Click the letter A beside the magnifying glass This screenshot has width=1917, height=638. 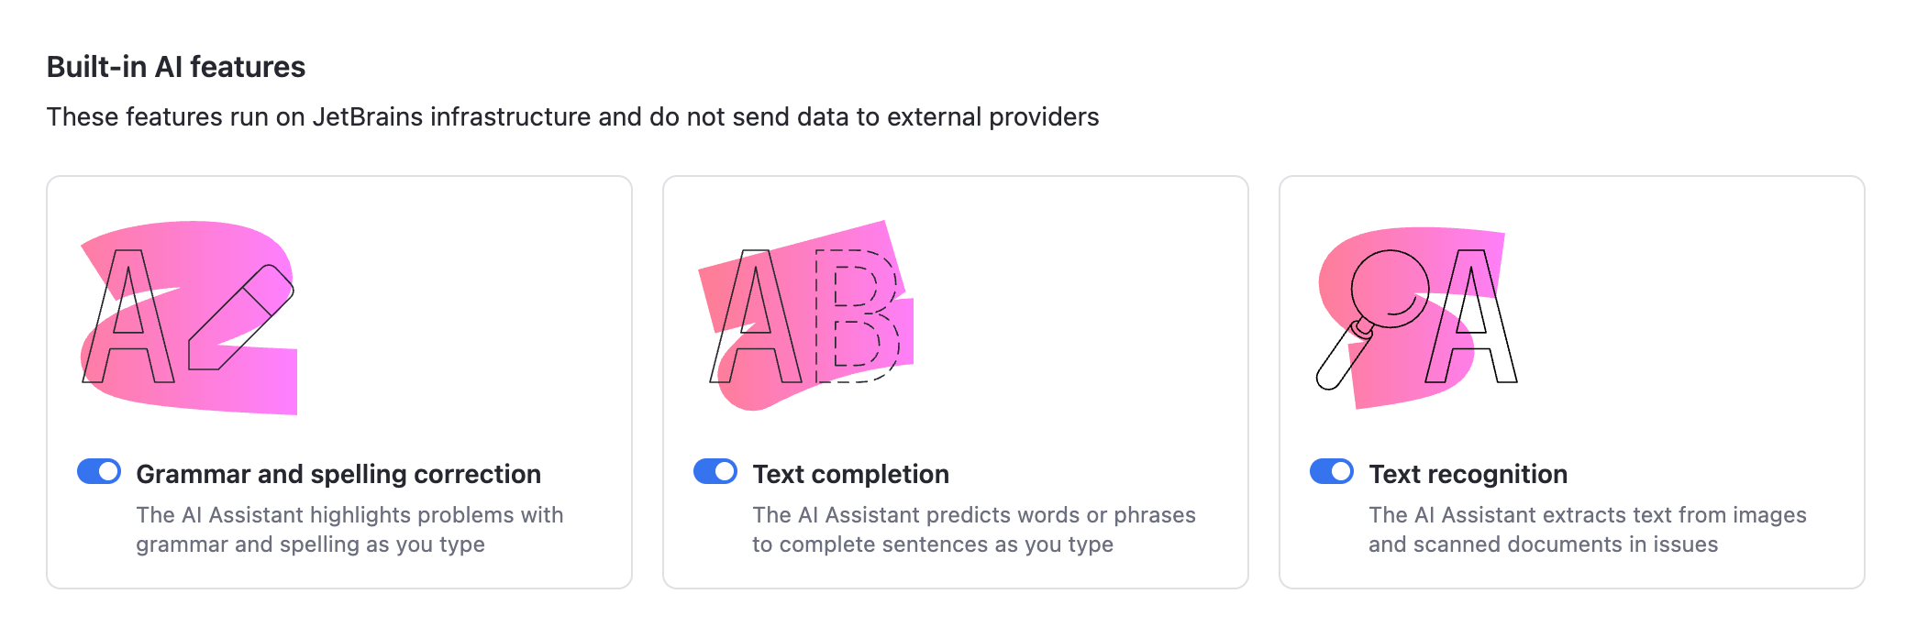1471,317
